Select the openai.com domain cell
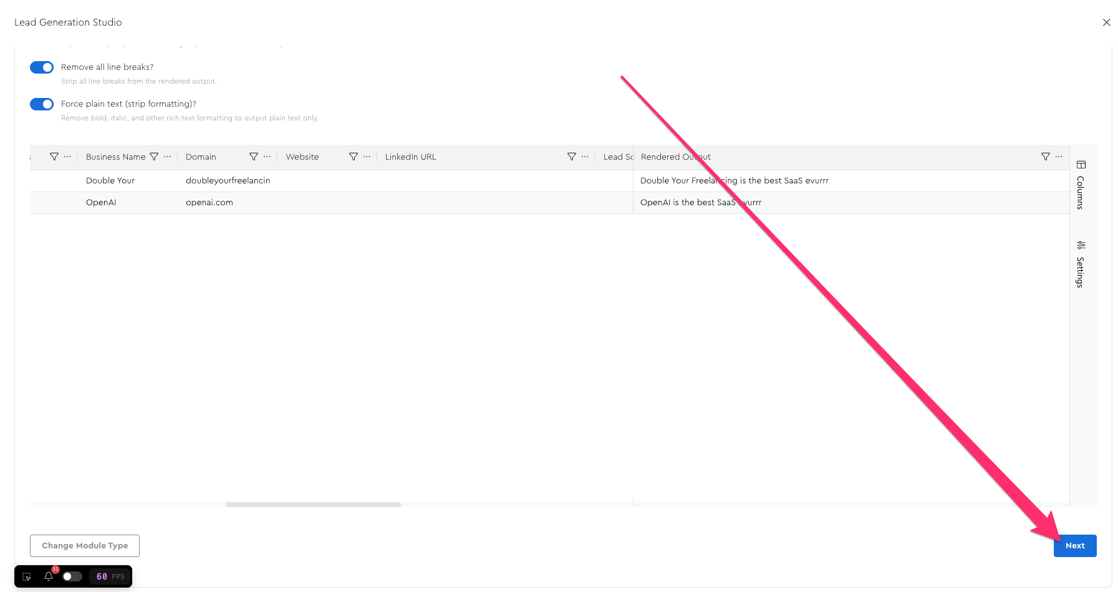 pos(210,203)
